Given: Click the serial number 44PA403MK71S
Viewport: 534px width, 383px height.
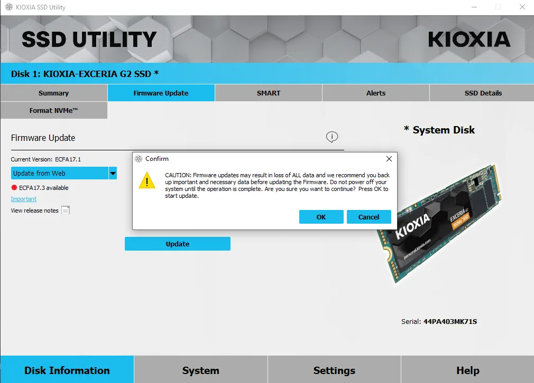Looking at the screenshot, I should point(450,321).
